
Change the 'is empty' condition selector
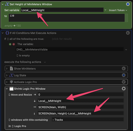23,56
